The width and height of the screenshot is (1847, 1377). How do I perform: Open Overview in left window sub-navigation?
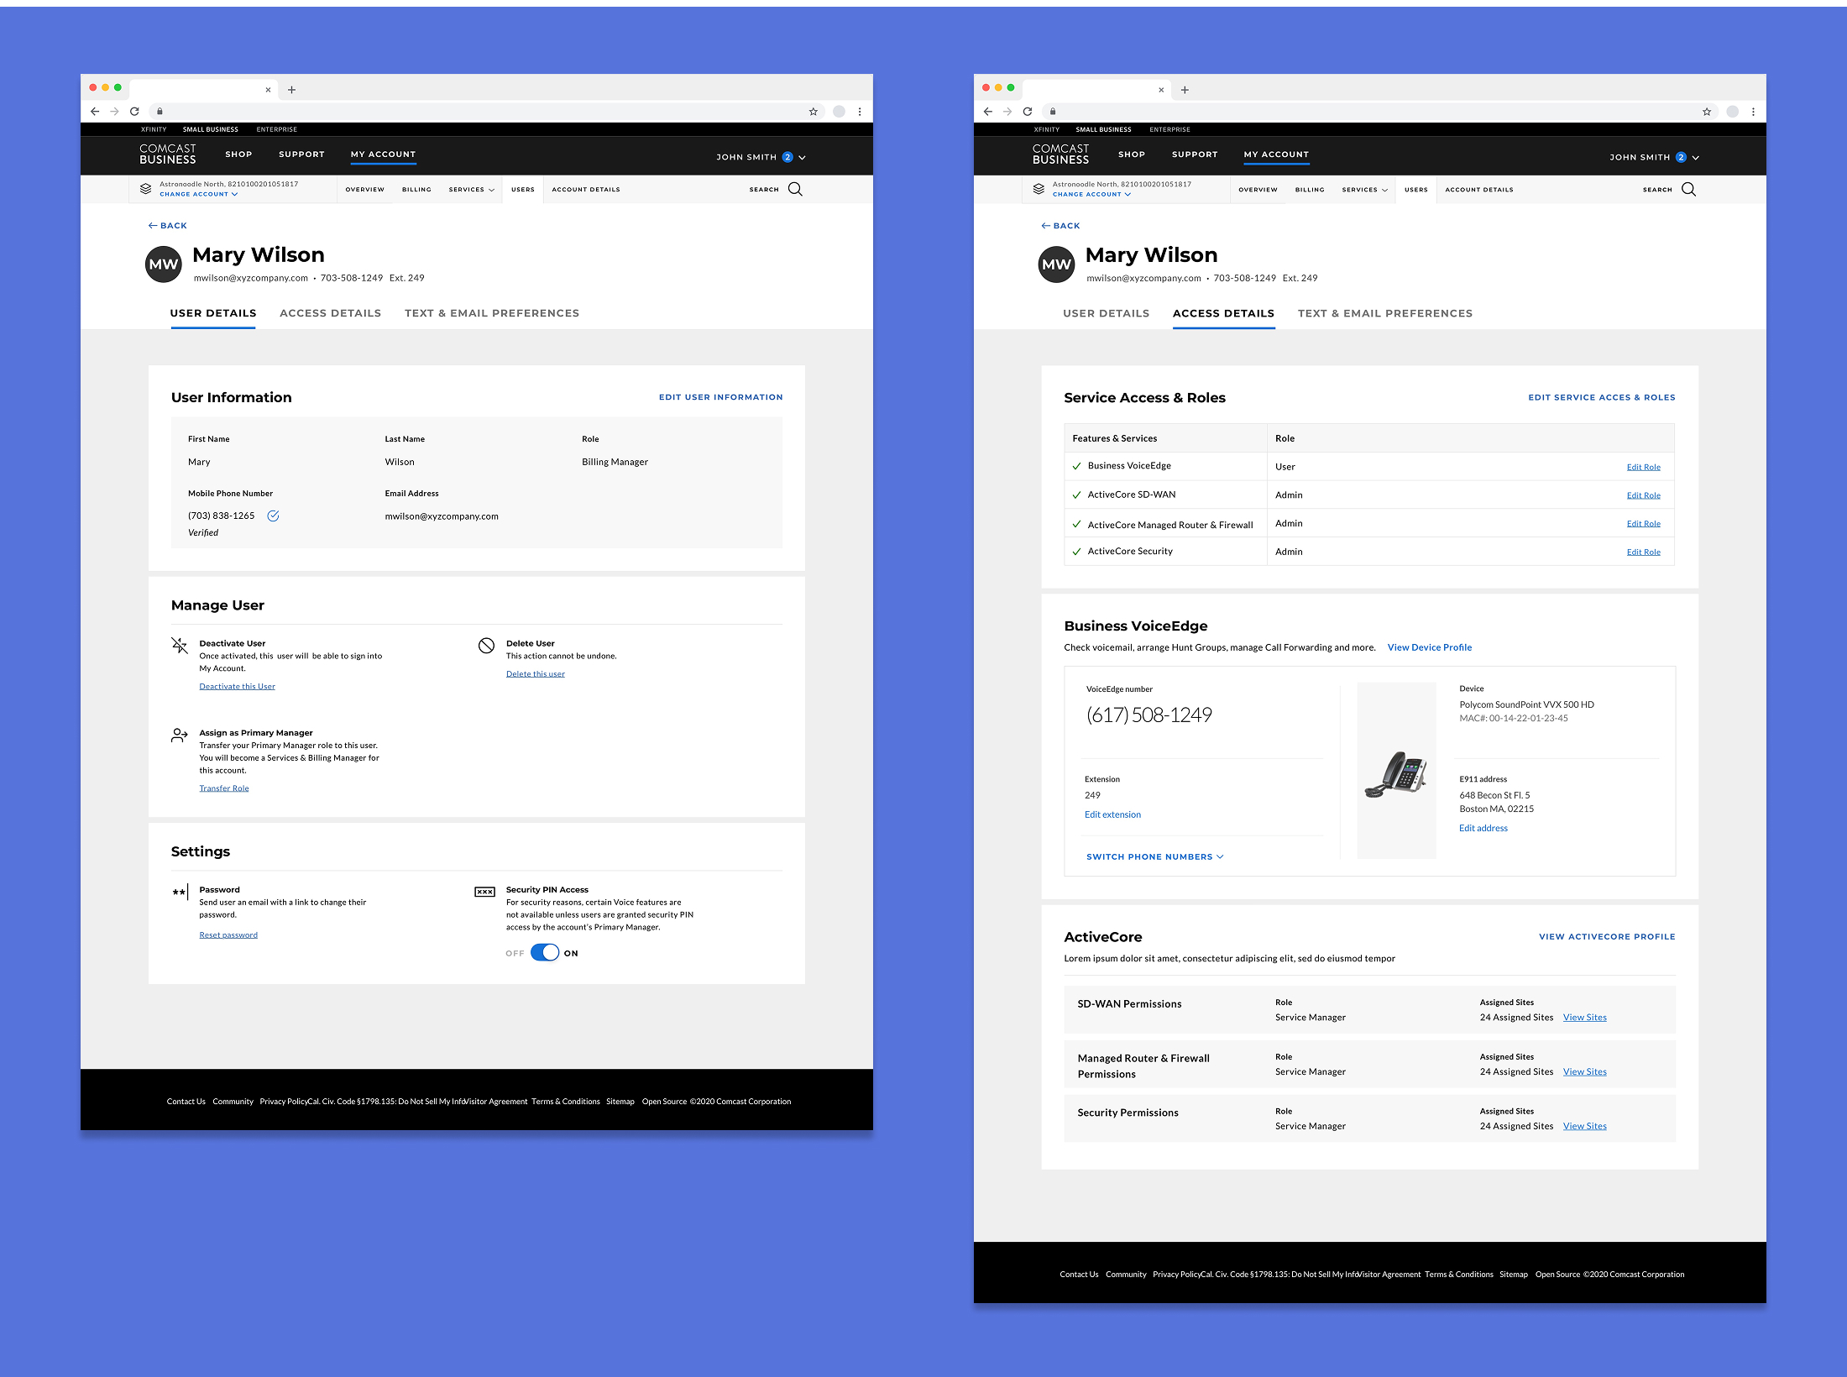pos(364,190)
